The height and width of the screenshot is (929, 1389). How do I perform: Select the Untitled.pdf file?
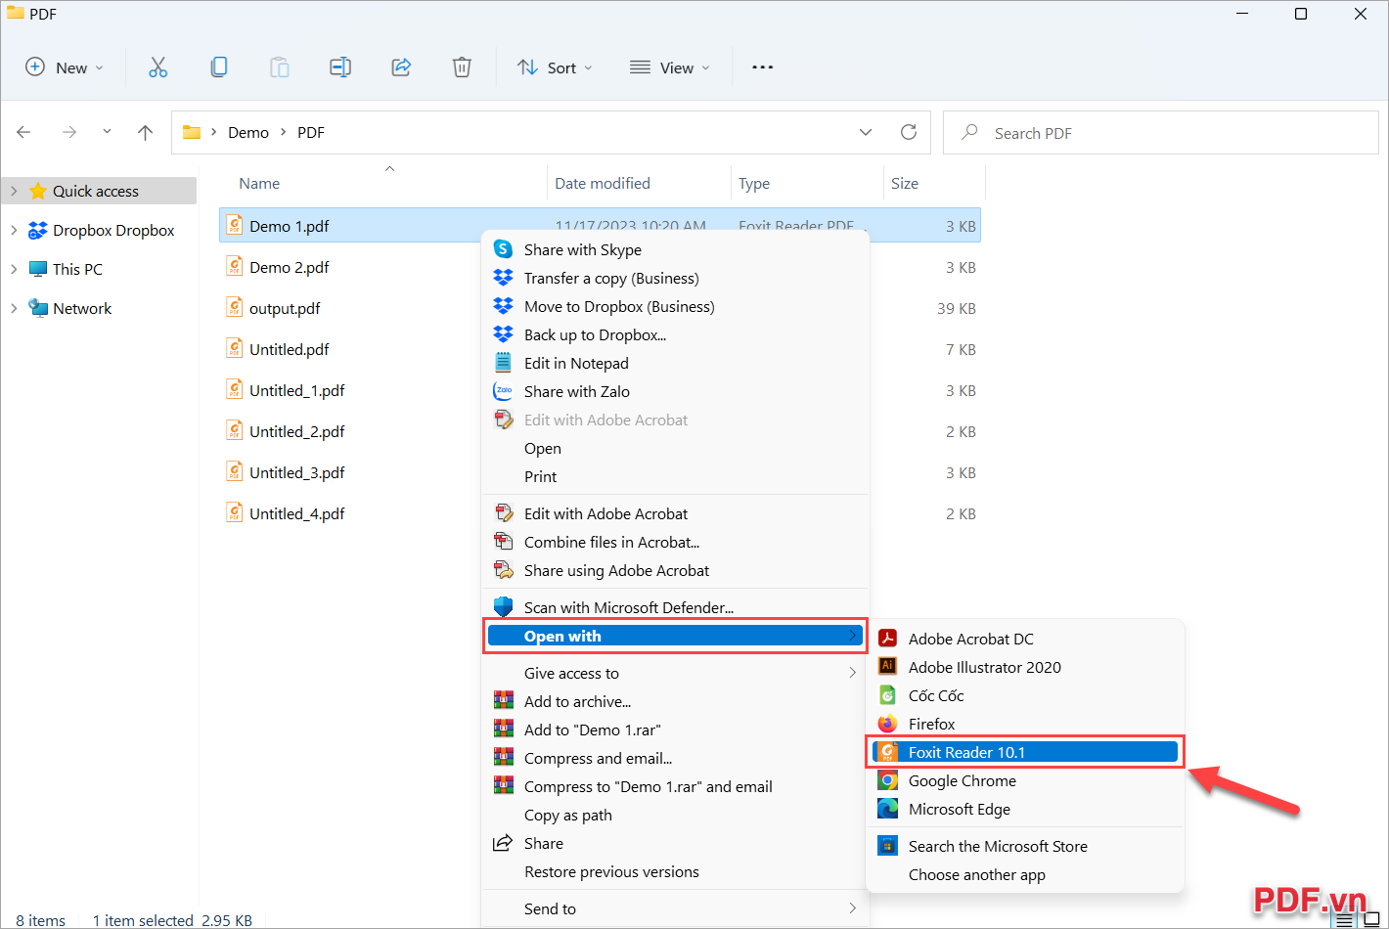289,349
